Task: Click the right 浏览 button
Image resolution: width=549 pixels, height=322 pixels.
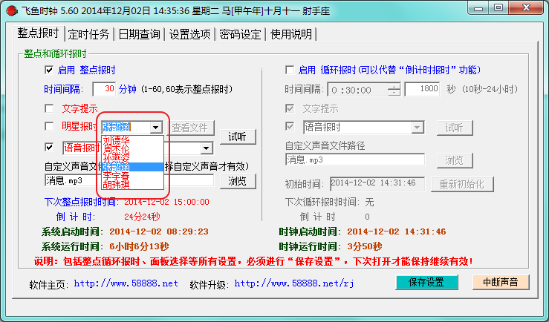Action: pos(455,160)
